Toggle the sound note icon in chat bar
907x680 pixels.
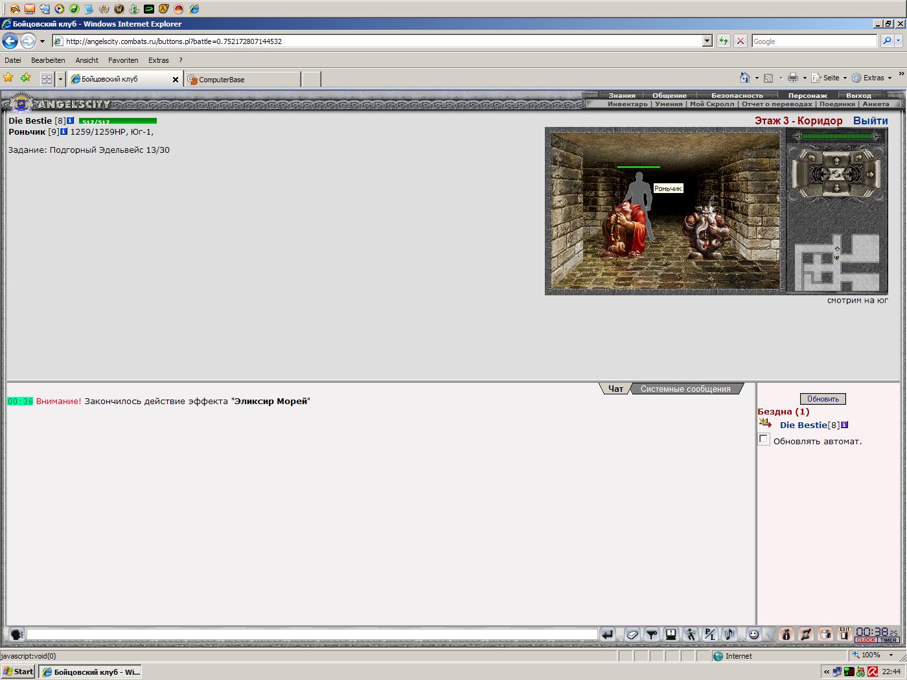click(x=729, y=635)
